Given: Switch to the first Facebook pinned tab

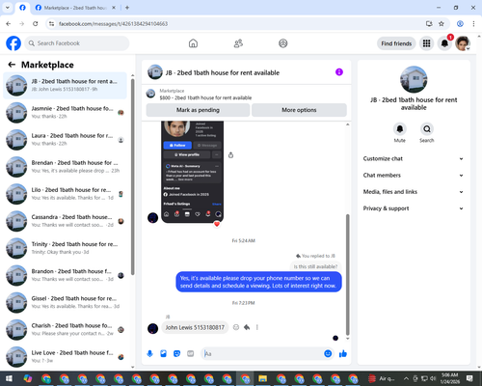Looking at the screenshot, I should (x=22, y=8).
